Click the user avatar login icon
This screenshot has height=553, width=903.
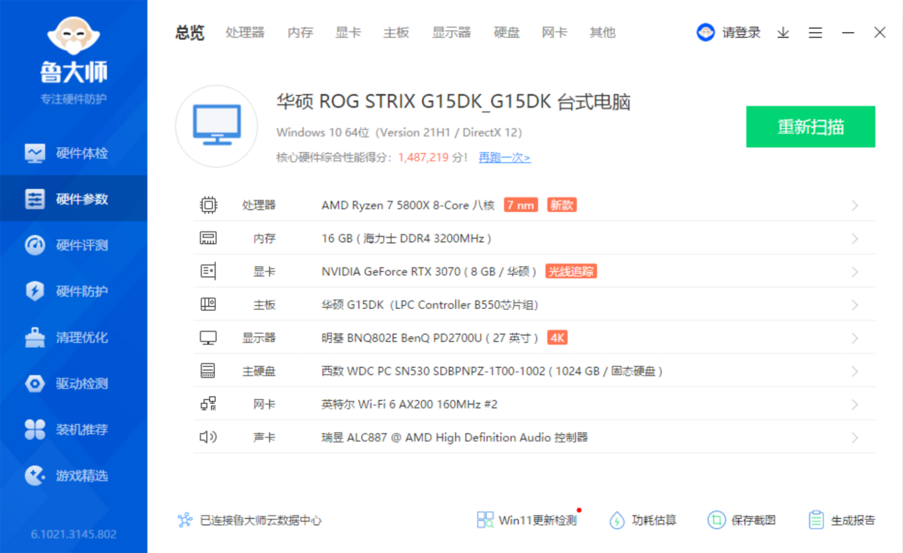point(705,33)
